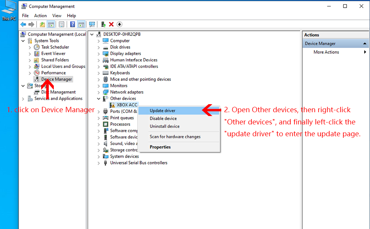Expand the Task Scheduler node
Screen dimensions: 370x229
pos(30,47)
